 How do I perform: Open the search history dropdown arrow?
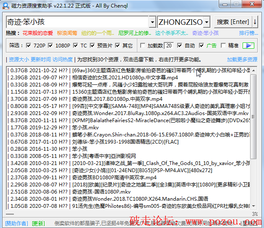point(152,22)
